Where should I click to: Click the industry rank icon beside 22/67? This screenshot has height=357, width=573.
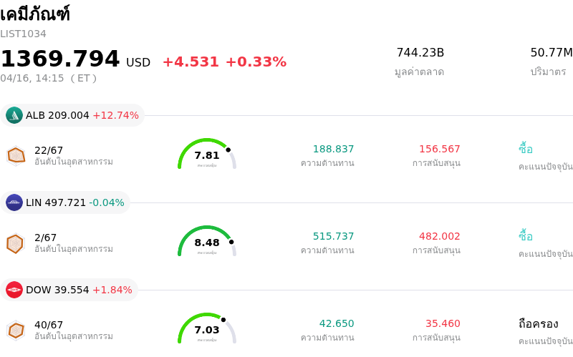coord(16,155)
